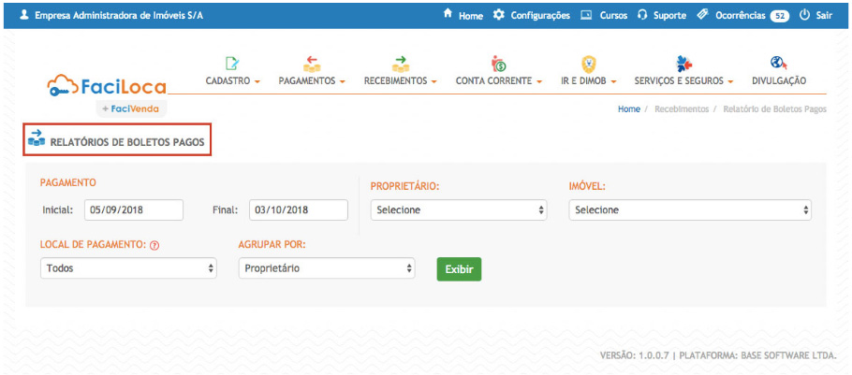
Task: Expand the Agrupar Por dropdown
Action: [x=326, y=268]
